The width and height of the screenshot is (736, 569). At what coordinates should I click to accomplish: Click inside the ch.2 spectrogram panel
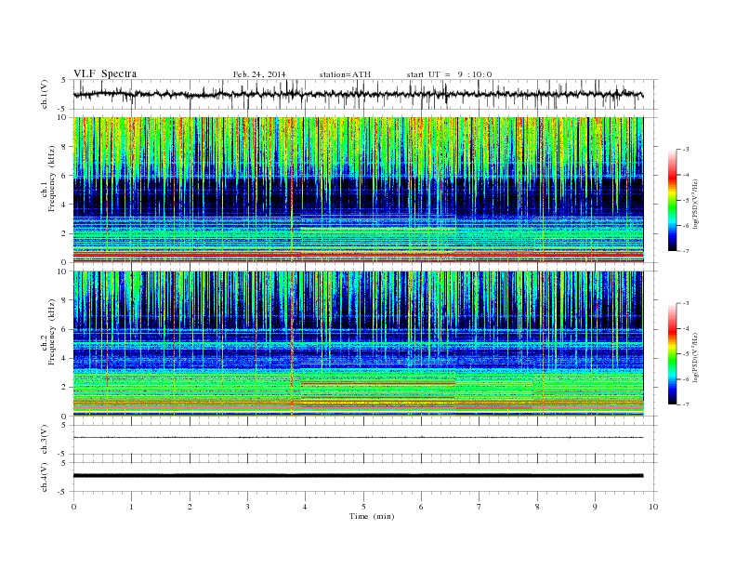click(358, 344)
